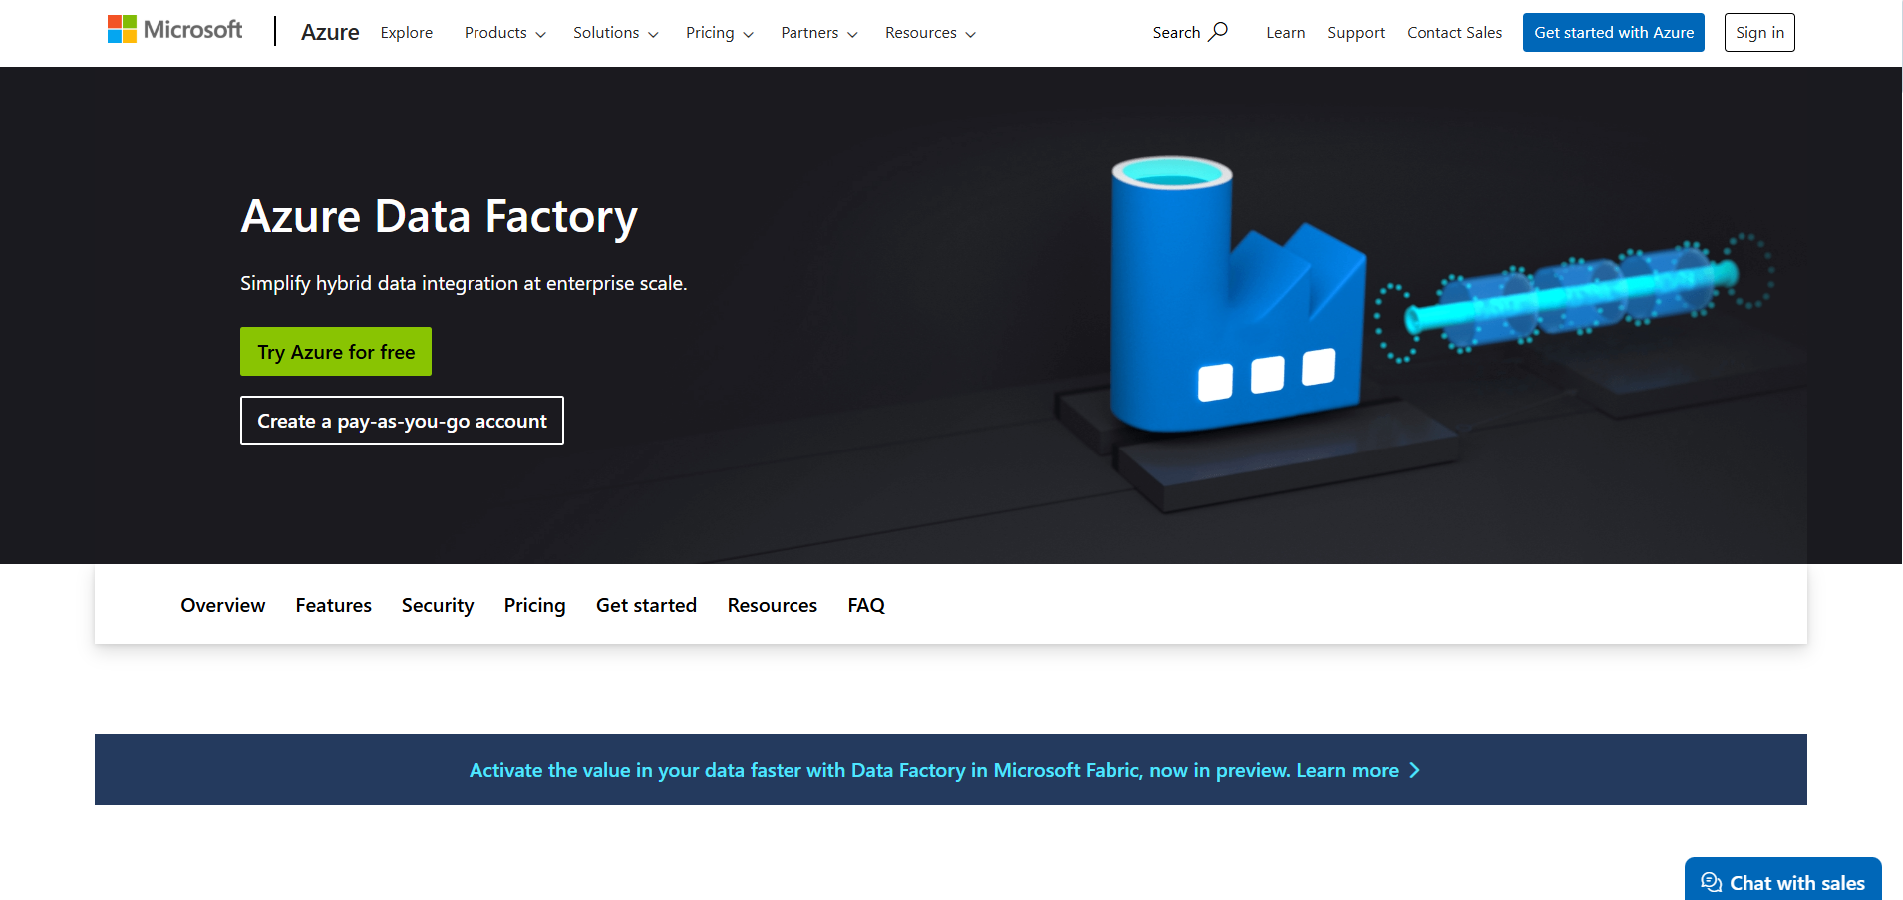
Task: Expand the Pricing dropdown in top navigation
Action: point(720,33)
